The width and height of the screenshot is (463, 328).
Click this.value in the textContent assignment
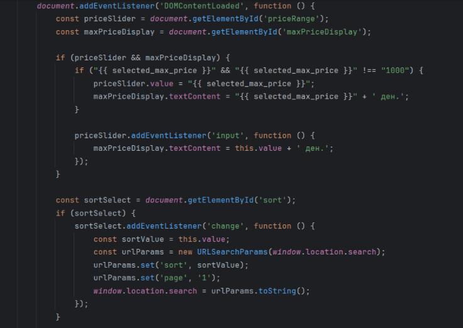258,148
